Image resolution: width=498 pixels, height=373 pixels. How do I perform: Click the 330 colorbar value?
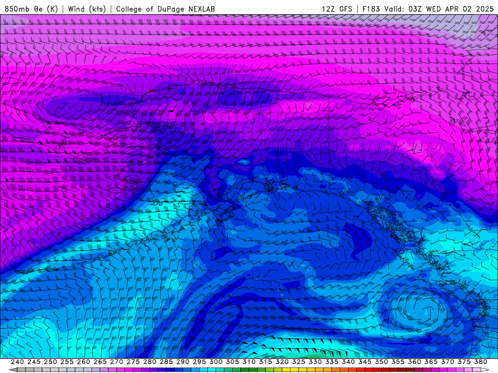tap(316, 362)
